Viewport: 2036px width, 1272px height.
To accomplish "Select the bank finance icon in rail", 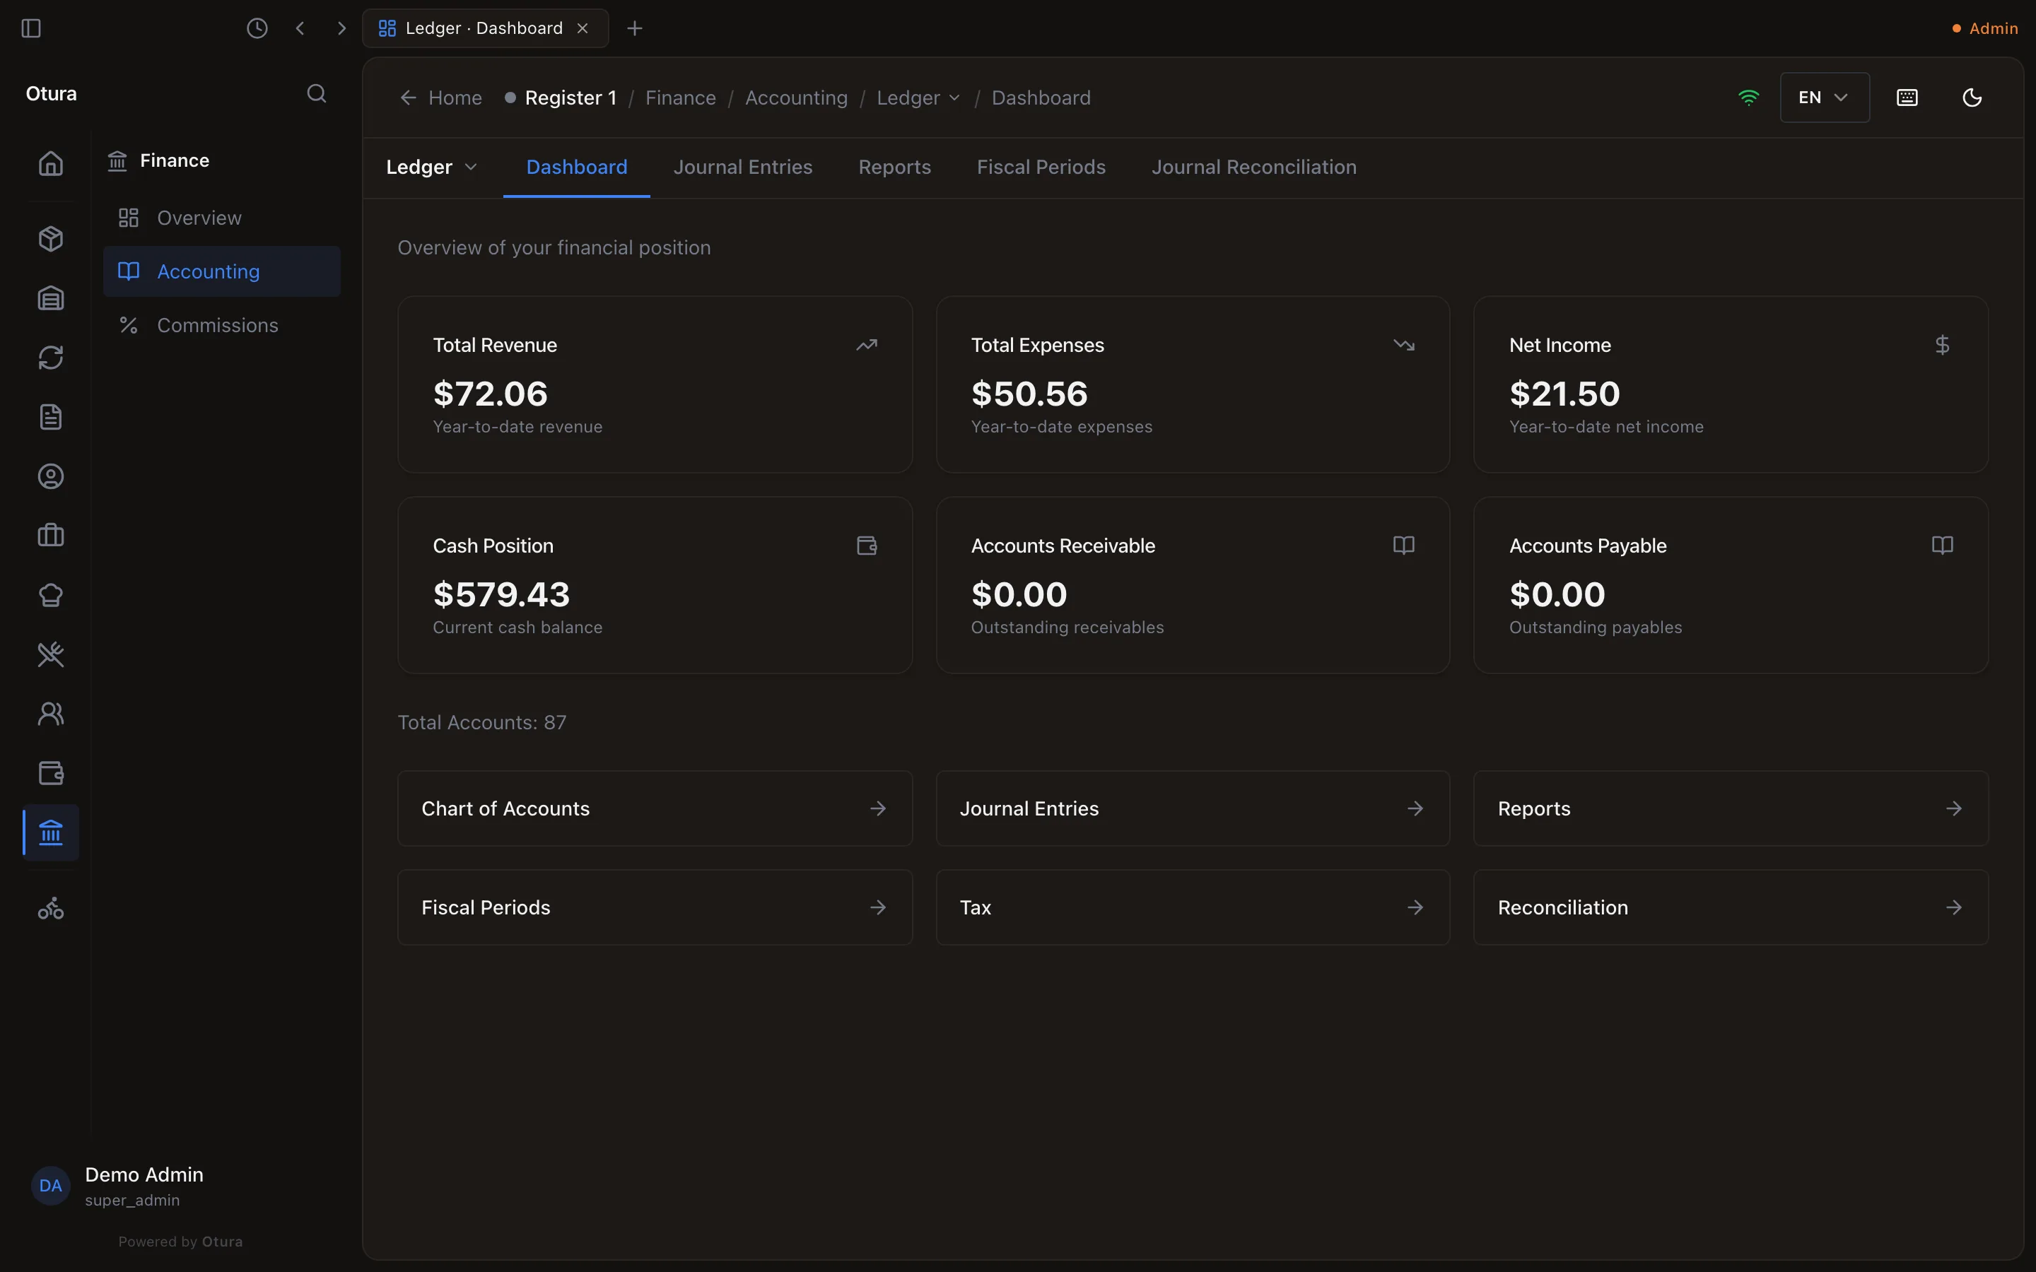I will 50,833.
